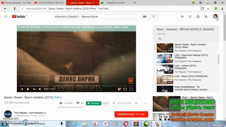Screen dimensions: 226x127
Task: Click the search magnifier button
Action: pos(154,17)
